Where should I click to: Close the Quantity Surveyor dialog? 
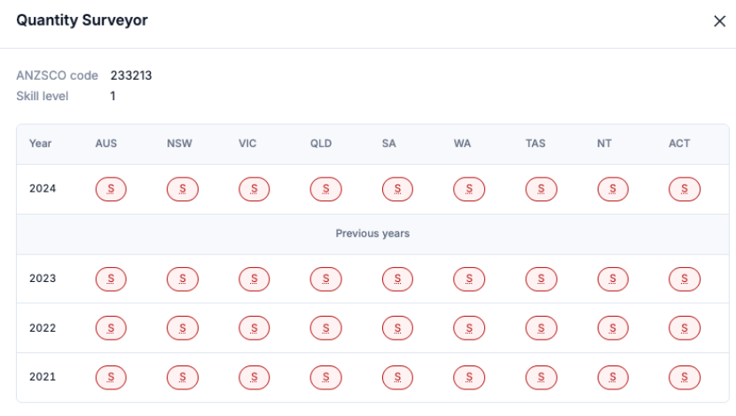pyautogui.click(x=719, y=21)
